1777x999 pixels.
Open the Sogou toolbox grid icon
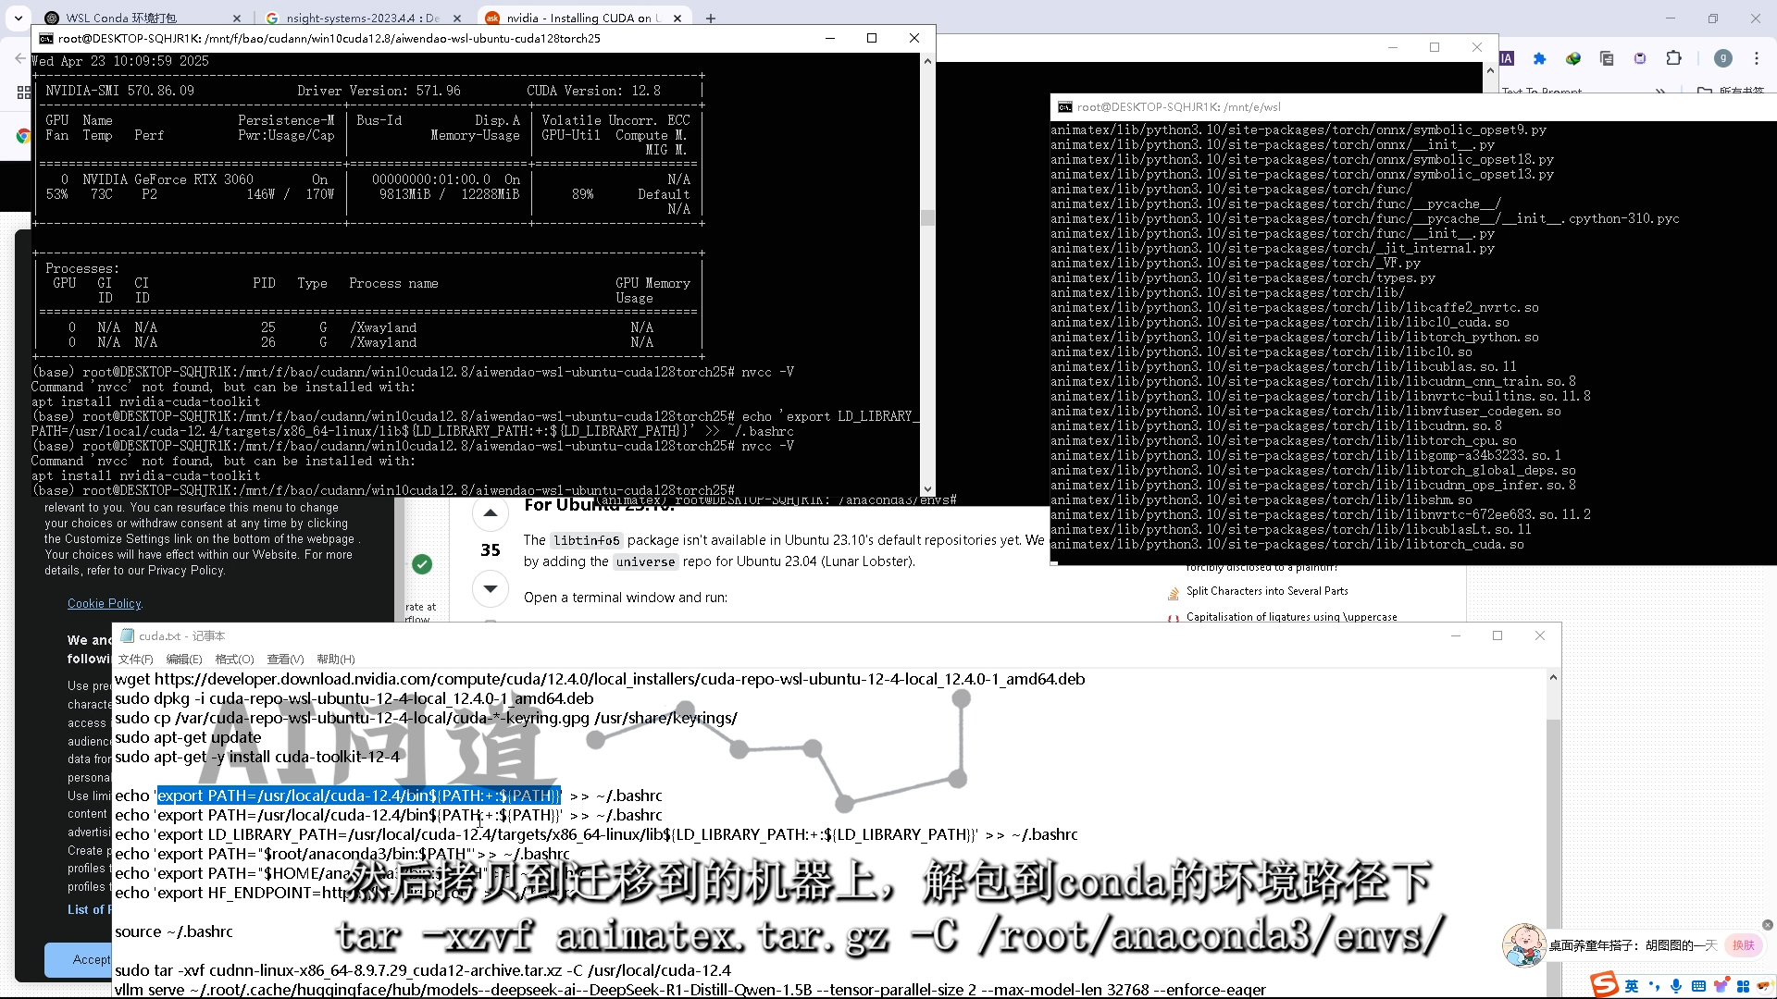[1743, 986]
